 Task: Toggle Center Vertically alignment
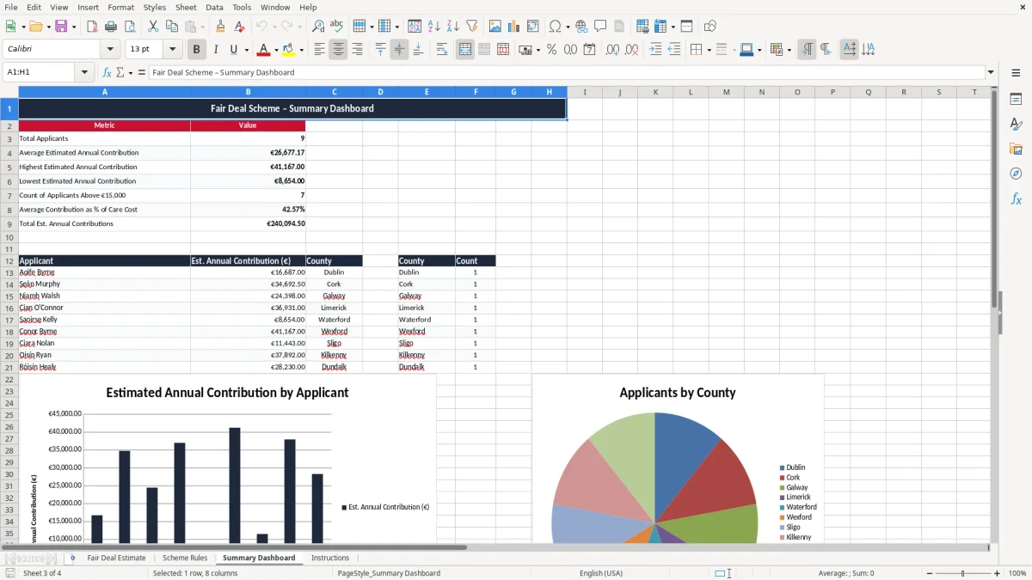(x=399, y=50)
